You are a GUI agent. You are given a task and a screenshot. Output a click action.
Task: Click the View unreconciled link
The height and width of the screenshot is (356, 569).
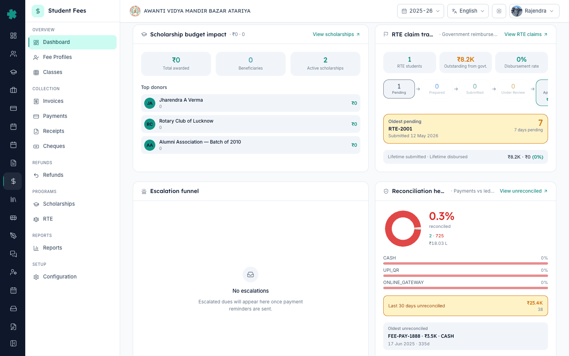[x=524, y=191]
